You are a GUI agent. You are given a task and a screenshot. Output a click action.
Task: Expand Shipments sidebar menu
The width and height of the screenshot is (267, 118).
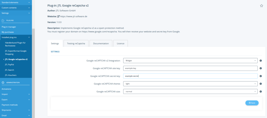click(x=16, y=110)
